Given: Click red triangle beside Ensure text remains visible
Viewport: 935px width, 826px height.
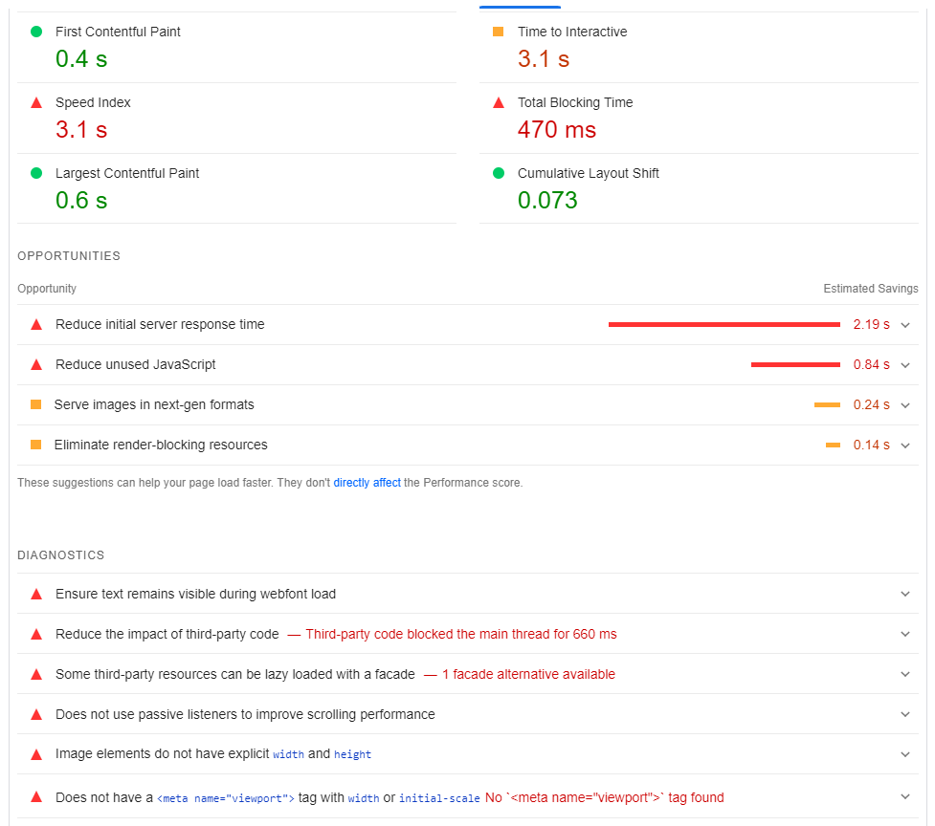Looking at the screenshot, I should pyautogui.click(x=36, y=595).
